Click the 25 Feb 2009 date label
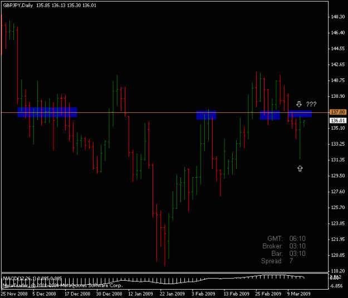The height and width of the screenshot is (298, 348). (x=268, y=294)
